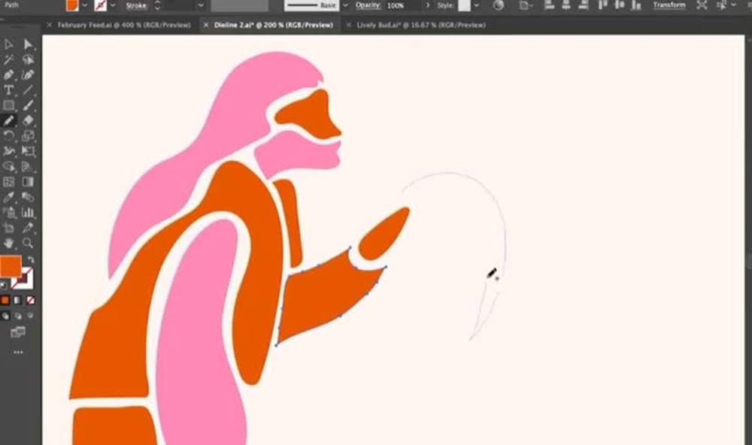Open the Stroke panel link
Viewport: 752px width, 445px height.
136,6
